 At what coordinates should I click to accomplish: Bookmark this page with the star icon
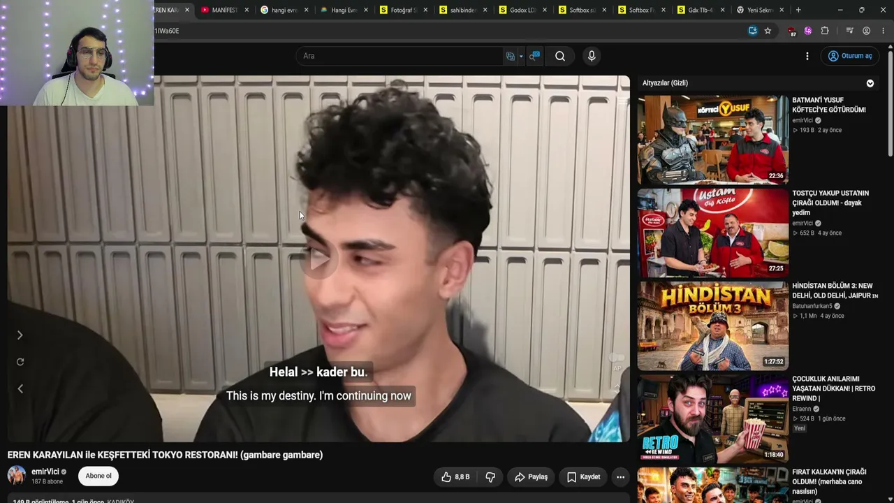tap(768, 31)
